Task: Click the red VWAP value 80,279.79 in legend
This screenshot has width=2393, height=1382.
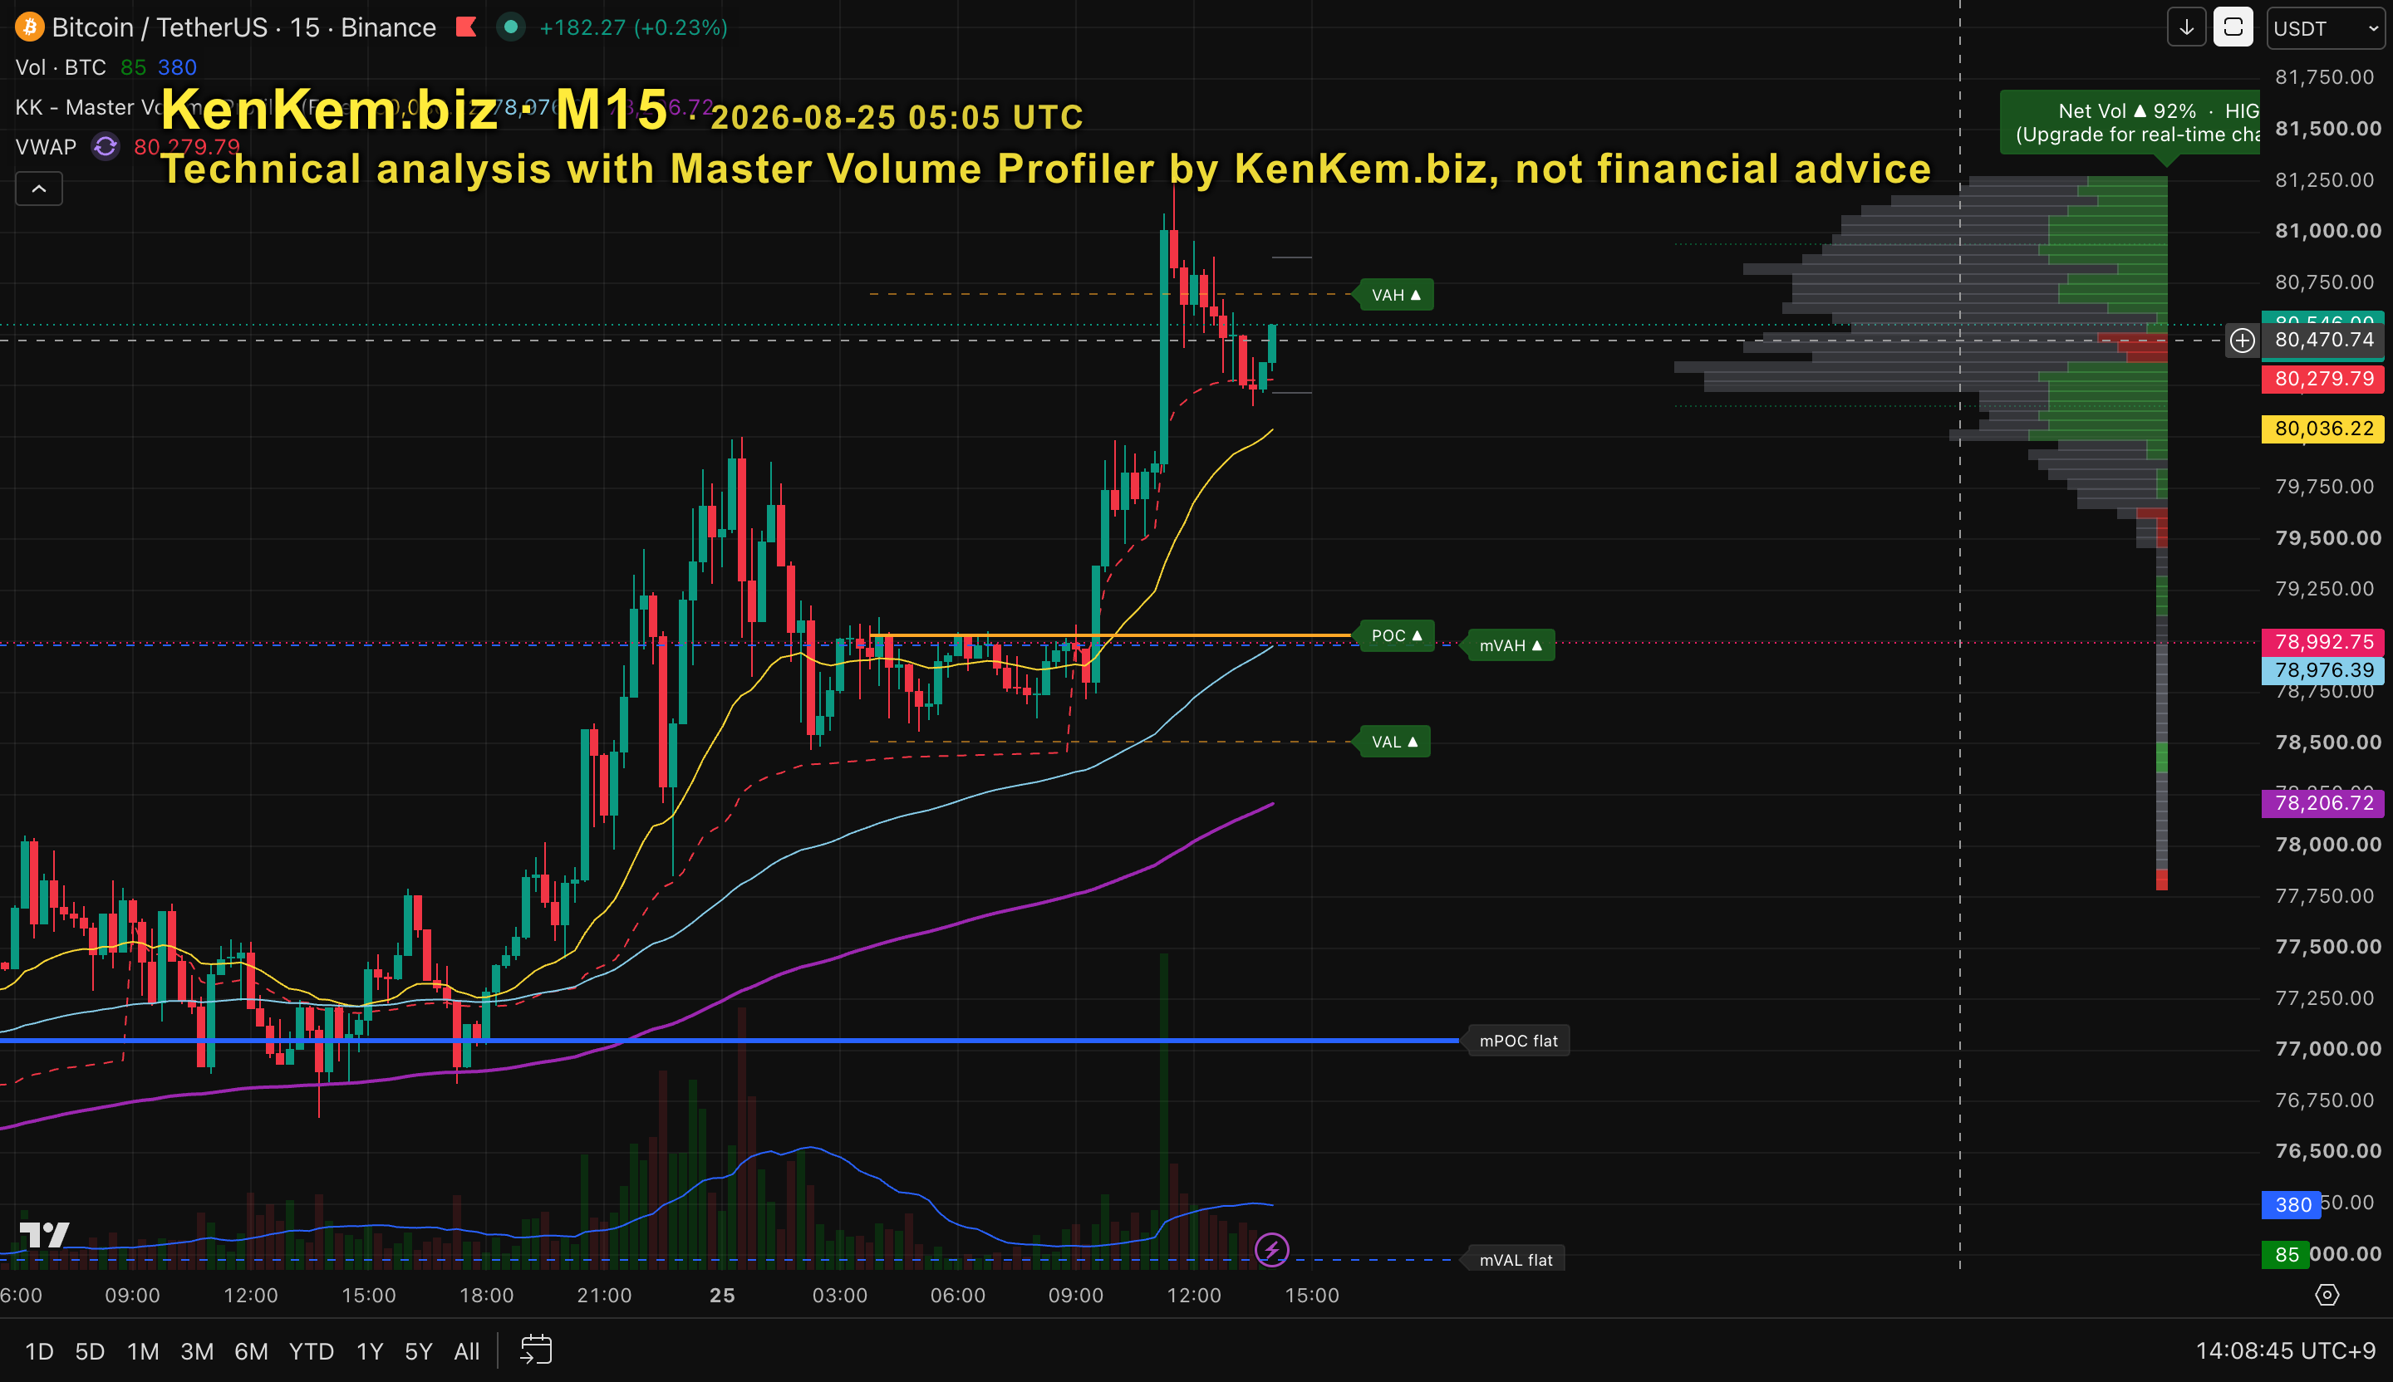Action: 187,147
